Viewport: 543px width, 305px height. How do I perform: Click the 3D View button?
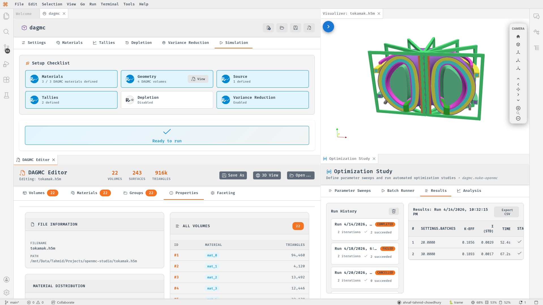[x=267, y=175]
